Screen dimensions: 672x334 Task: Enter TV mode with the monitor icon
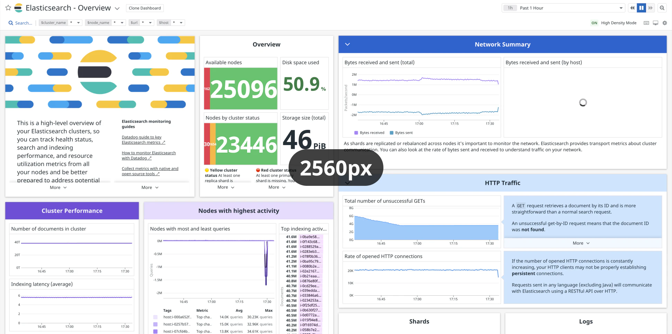point(655,23)
